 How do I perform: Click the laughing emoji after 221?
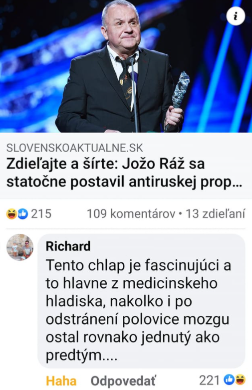coord(241,380)
